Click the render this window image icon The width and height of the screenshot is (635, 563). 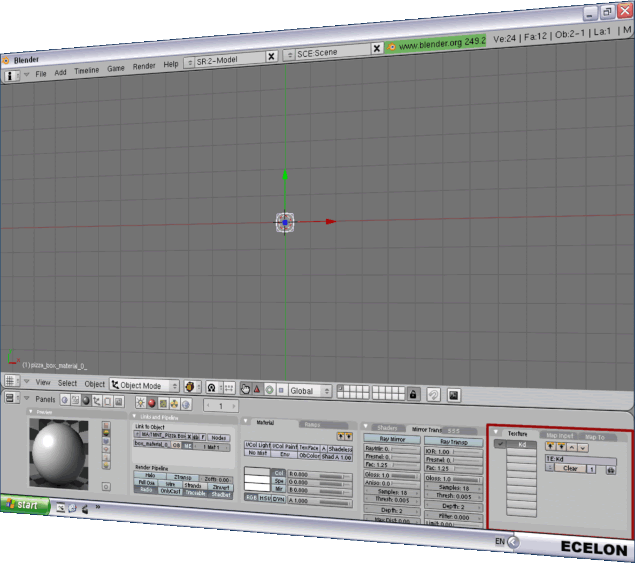coord(454,395)
